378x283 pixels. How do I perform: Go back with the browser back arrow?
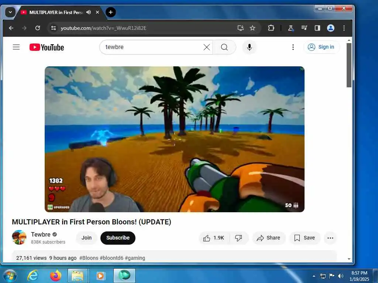click(x=11, y=28)
